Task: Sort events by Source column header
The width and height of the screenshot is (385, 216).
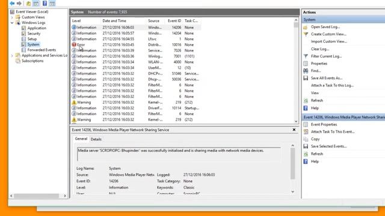Action: point(154,21)
